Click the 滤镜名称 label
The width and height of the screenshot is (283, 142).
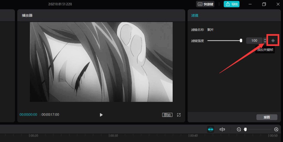[198, 30]
